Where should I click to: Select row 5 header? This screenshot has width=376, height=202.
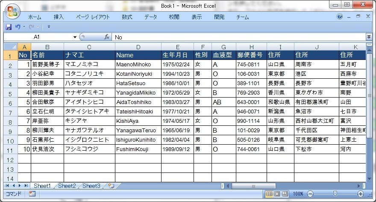coord(10,93)
